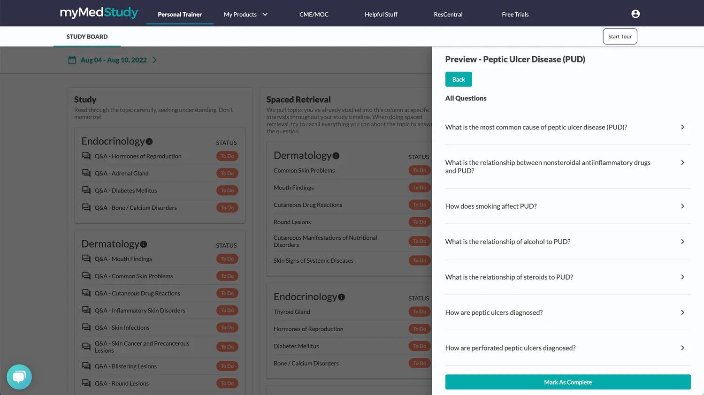
Task: Open Thyroid Gland in Spaced Retrieval
Action: (x=292, y=311)
